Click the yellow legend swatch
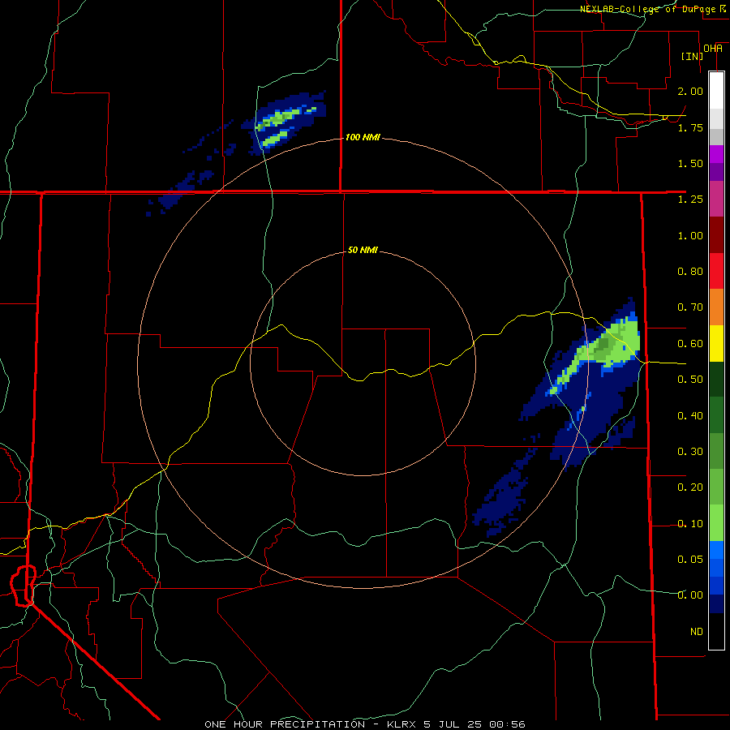 (716, 343)
